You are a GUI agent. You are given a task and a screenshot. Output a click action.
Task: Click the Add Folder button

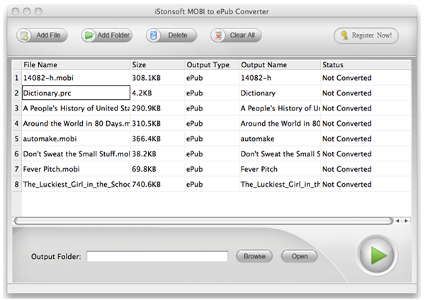[x=106, y=35]
